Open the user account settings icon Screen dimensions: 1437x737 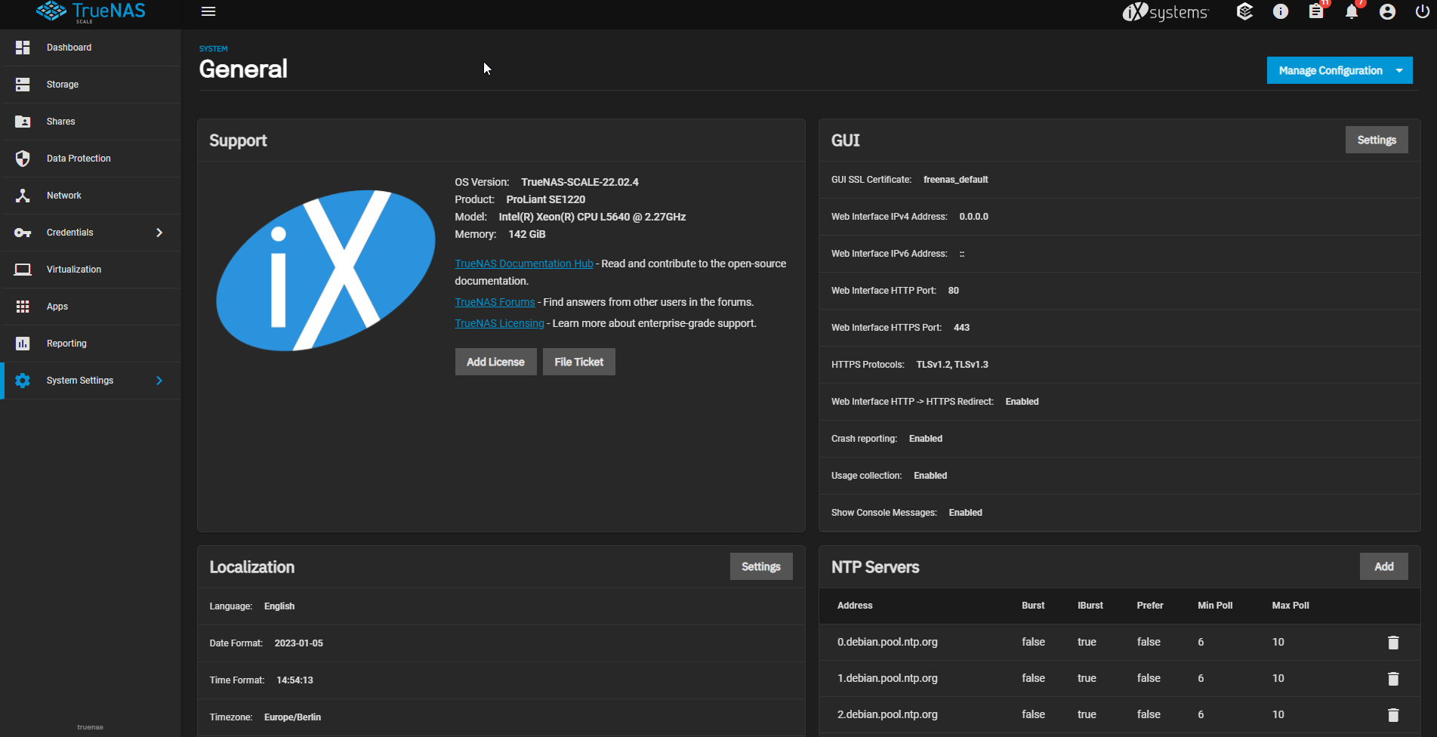[x=1387, y=11]
